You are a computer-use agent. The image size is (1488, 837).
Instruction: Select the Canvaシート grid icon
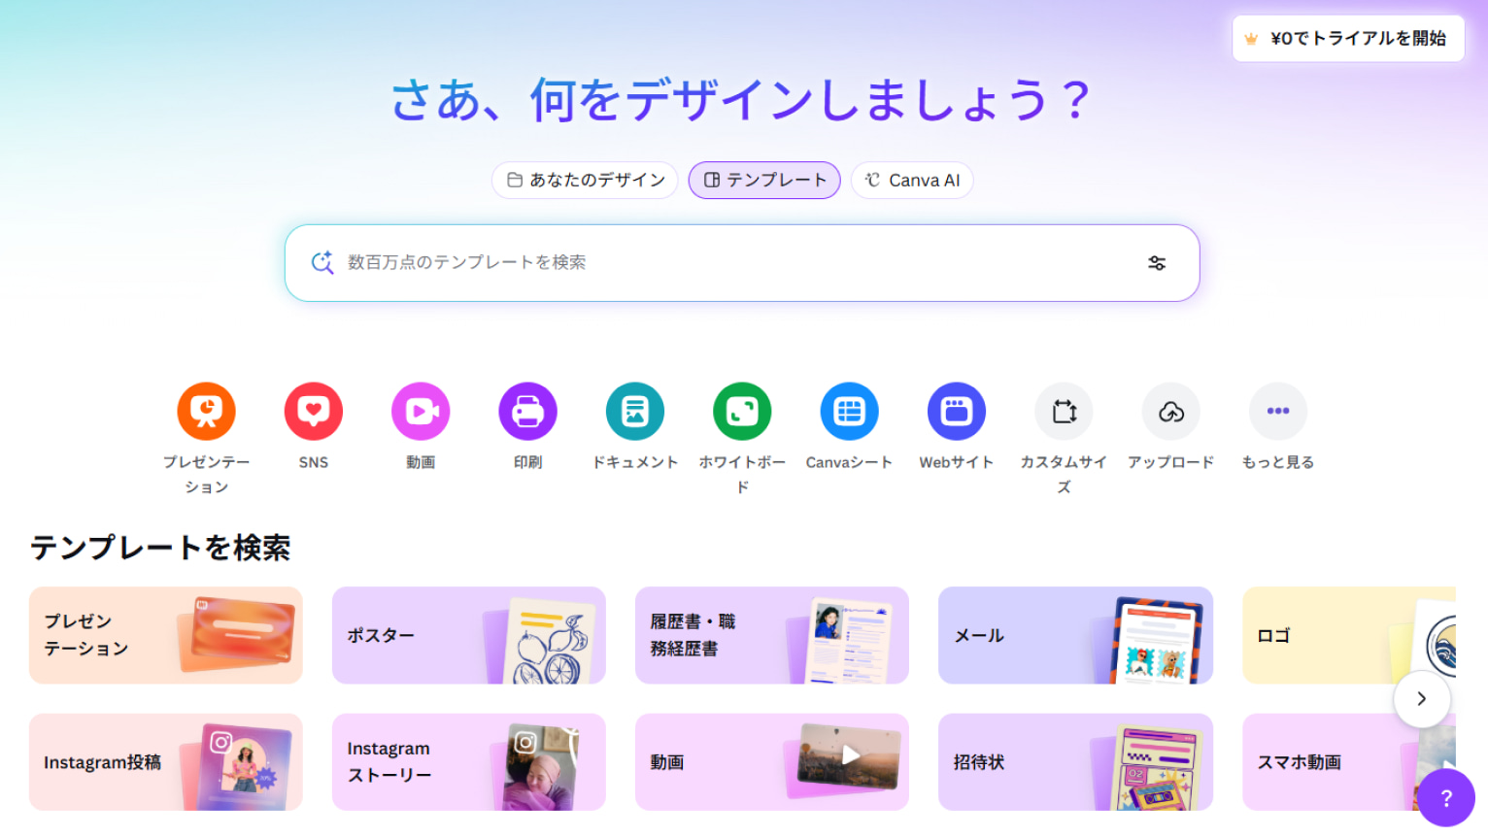click(849, 411)
